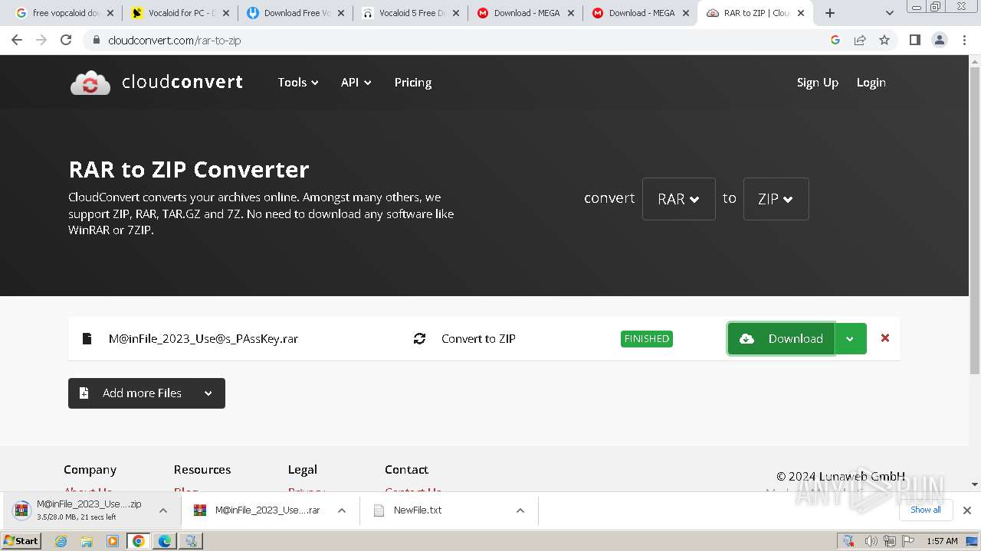Click the convert arrows icon
The height and width of the screenshot is (551, 981).
tap(419, 338)
